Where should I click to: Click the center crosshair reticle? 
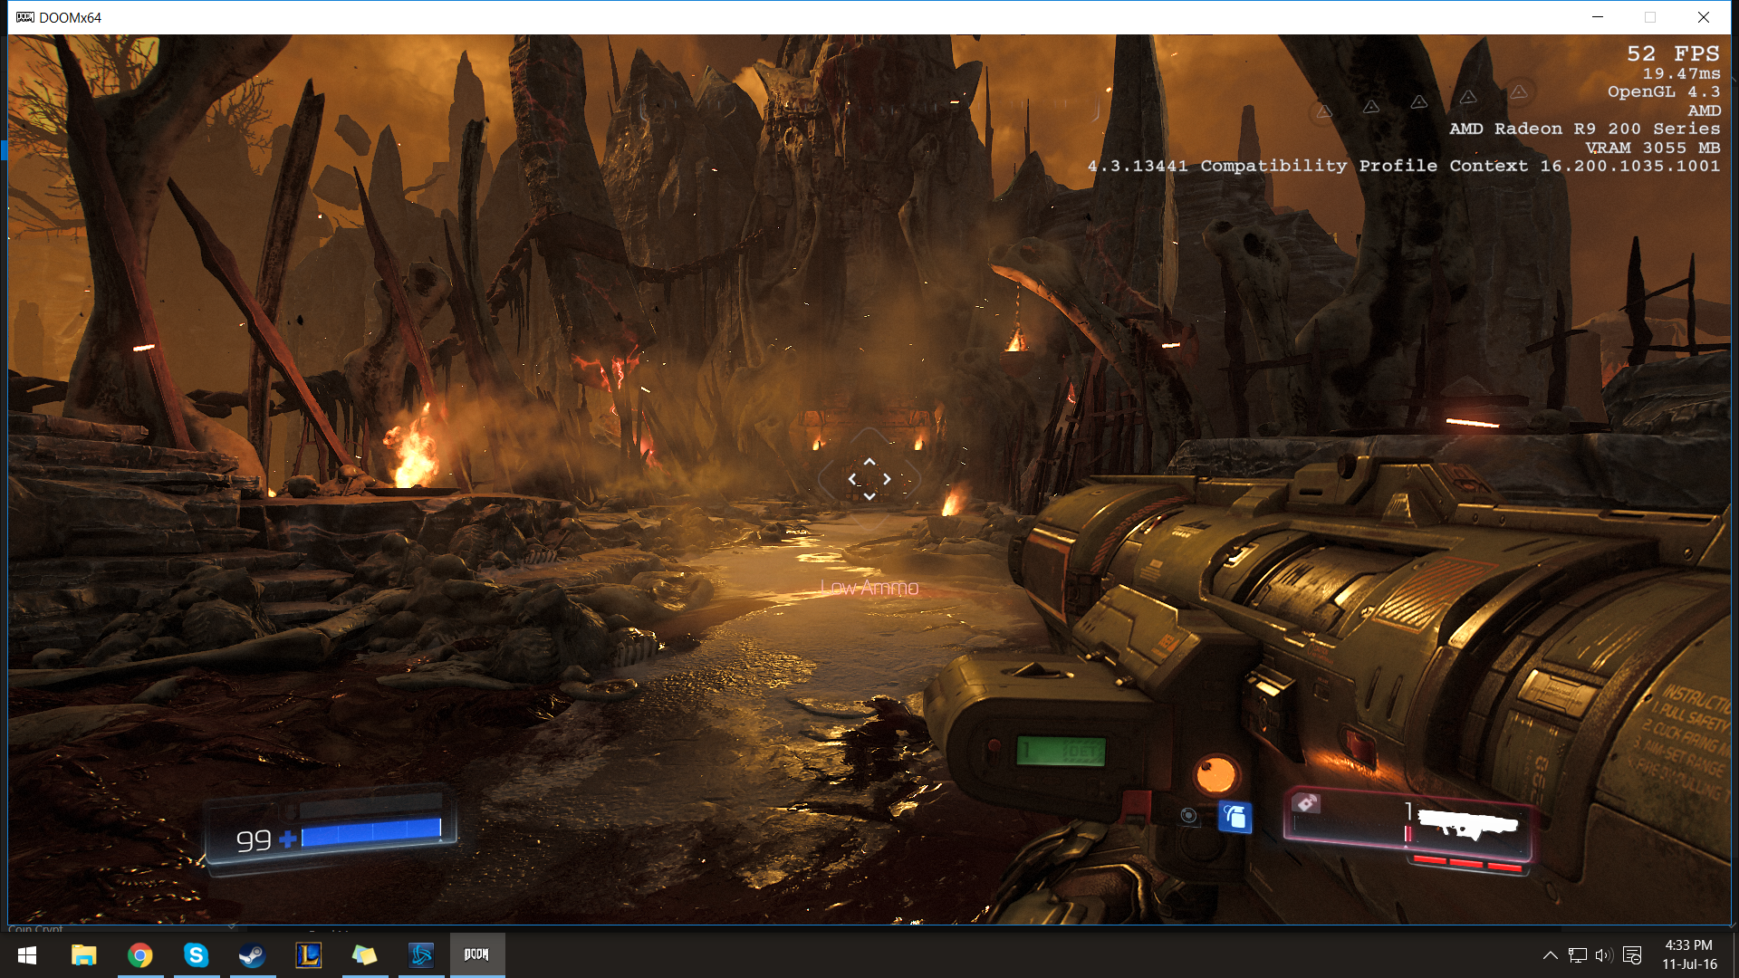(869, 479)
